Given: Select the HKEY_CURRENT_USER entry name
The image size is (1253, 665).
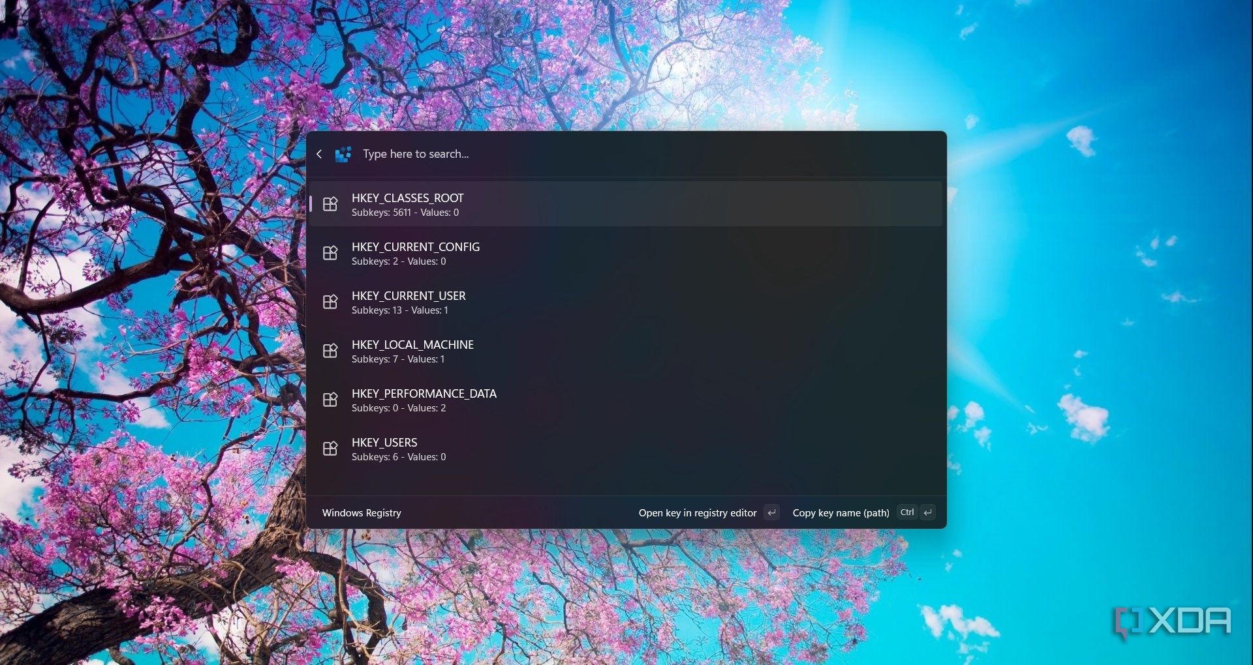Looking at the screenshot, I should tap(409, 296).
